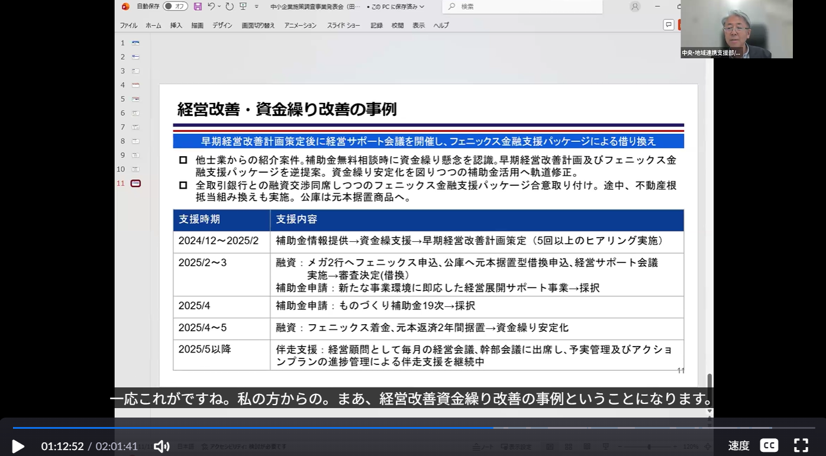Start slideshow from the quick access icon
This screenshot has height=456, width=826.
243,7
